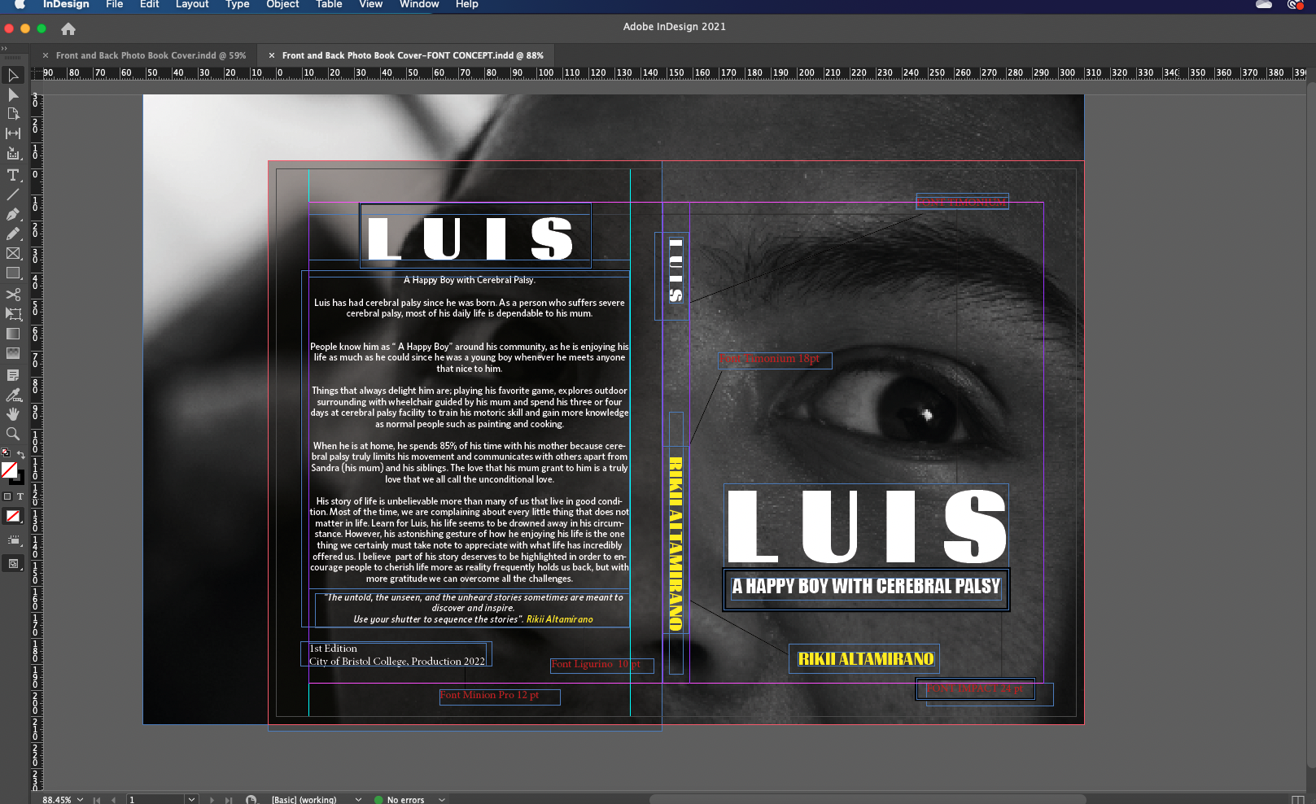Expand the page number dropdown
The height and width of the screenshot is (804, 1316).
tap(191, 799)
